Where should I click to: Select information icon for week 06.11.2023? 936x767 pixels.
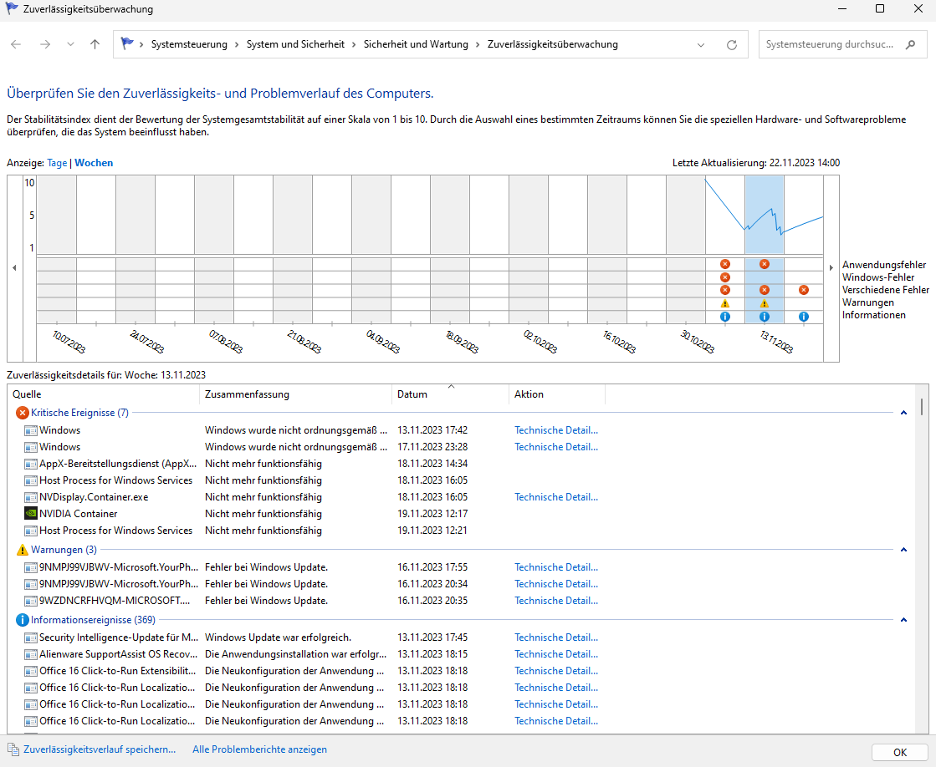(x=724, y=317)
